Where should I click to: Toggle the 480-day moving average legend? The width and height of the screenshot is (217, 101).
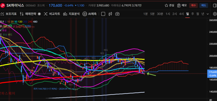click(x=35, y=22)
